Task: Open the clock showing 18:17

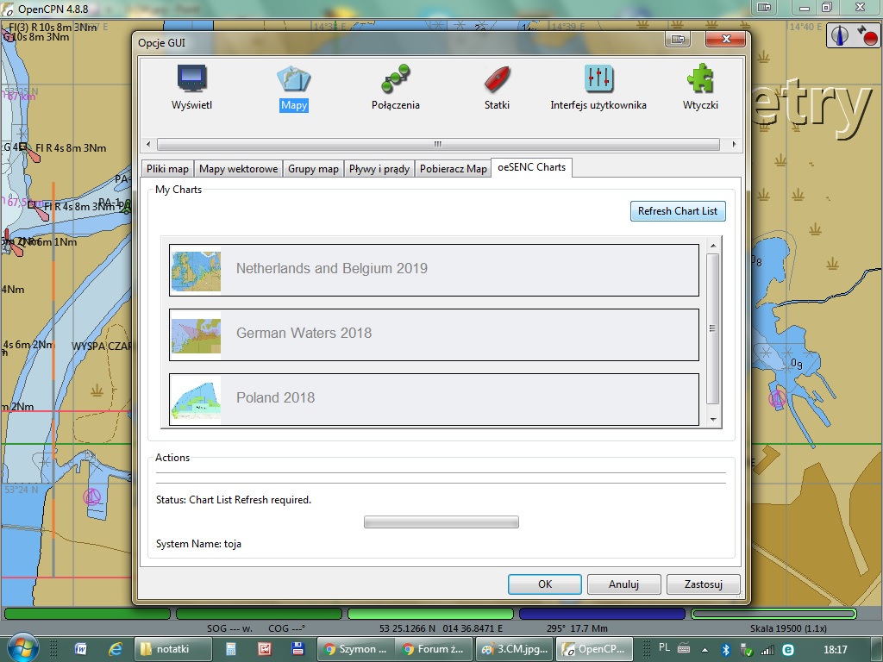Action: pos(835,650)
